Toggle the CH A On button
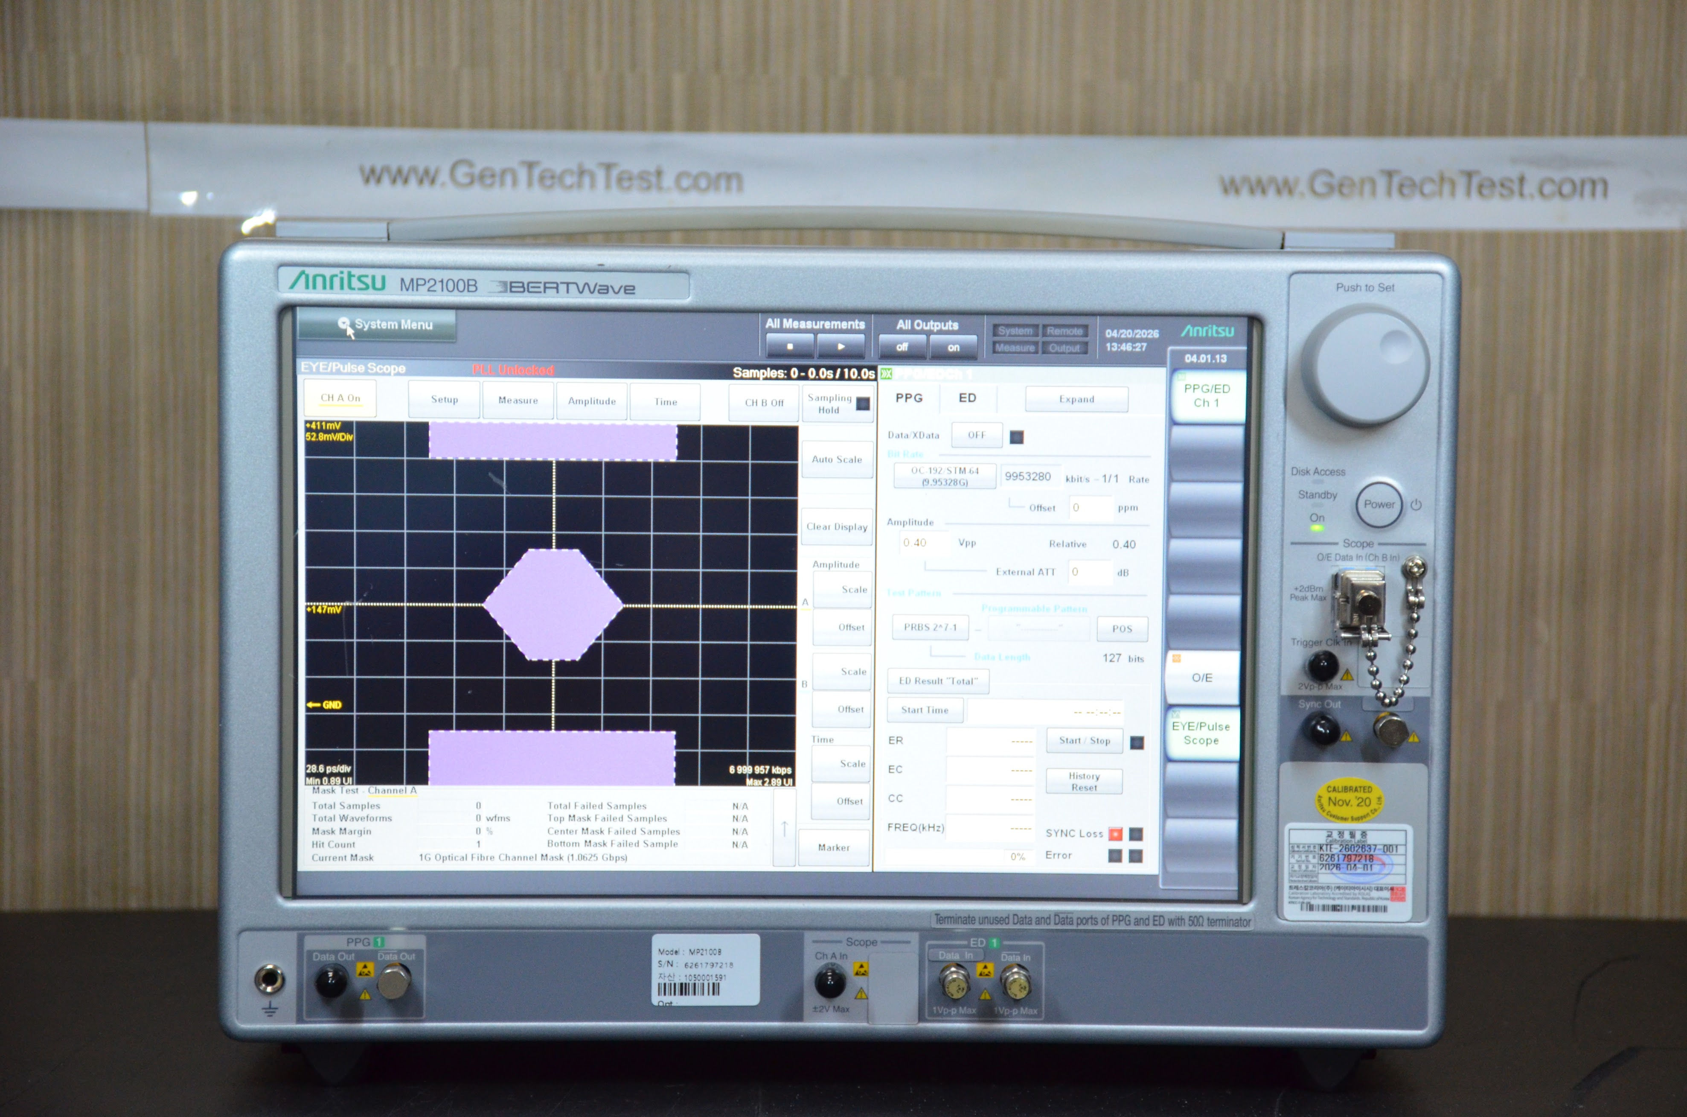This screenshot has height=1117, width=1687. 340,398
